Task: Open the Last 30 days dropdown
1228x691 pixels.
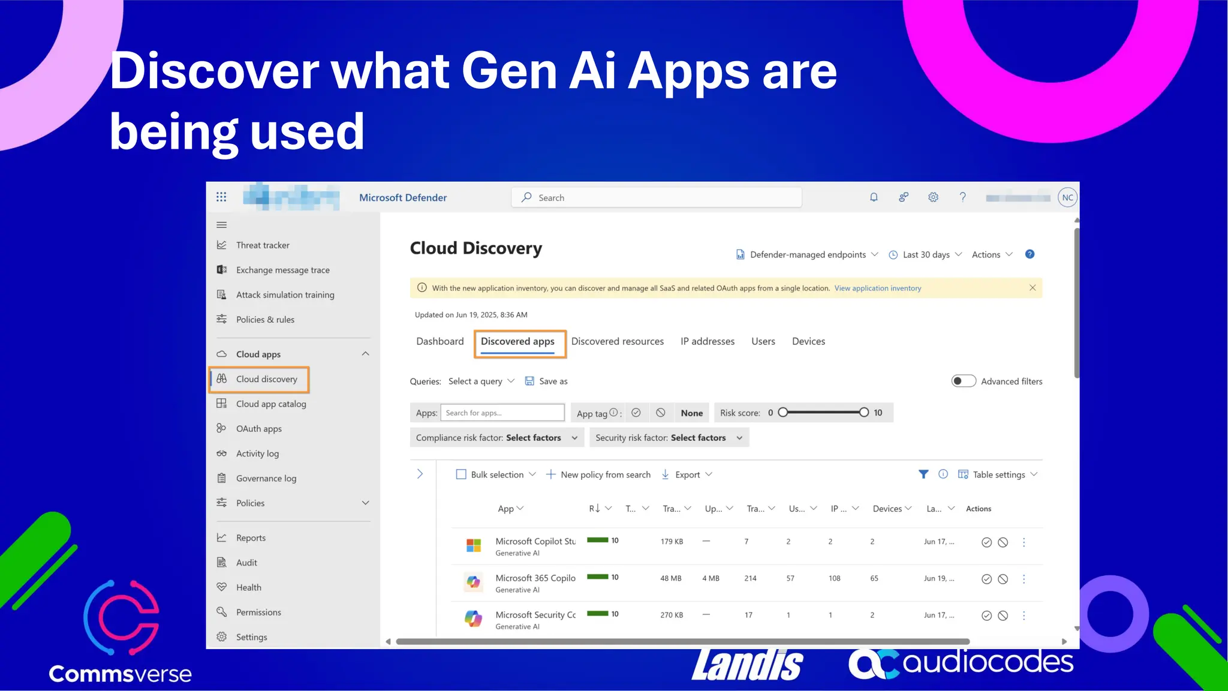Action: point(925,254)
